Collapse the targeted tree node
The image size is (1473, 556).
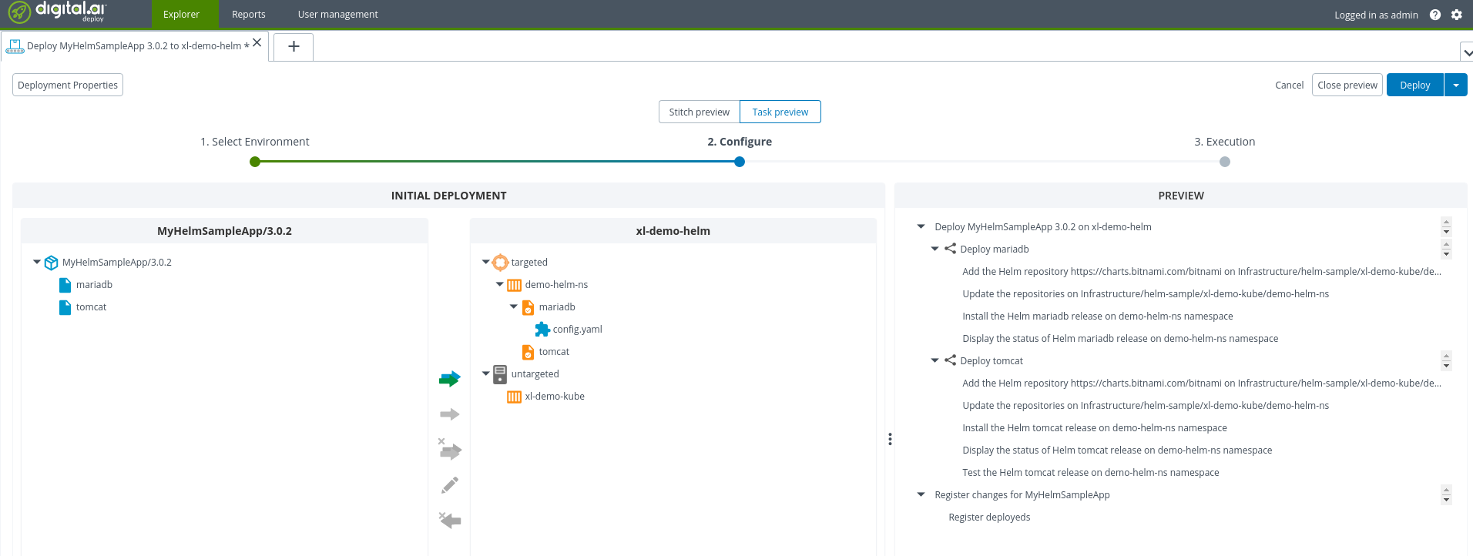485,263
